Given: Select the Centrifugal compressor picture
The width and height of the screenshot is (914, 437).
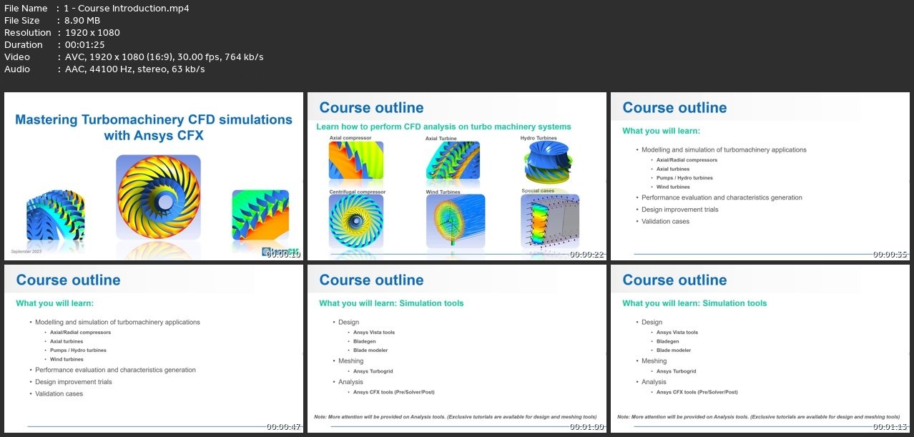Looking at the screenshot, I should (x=356, y=221).
